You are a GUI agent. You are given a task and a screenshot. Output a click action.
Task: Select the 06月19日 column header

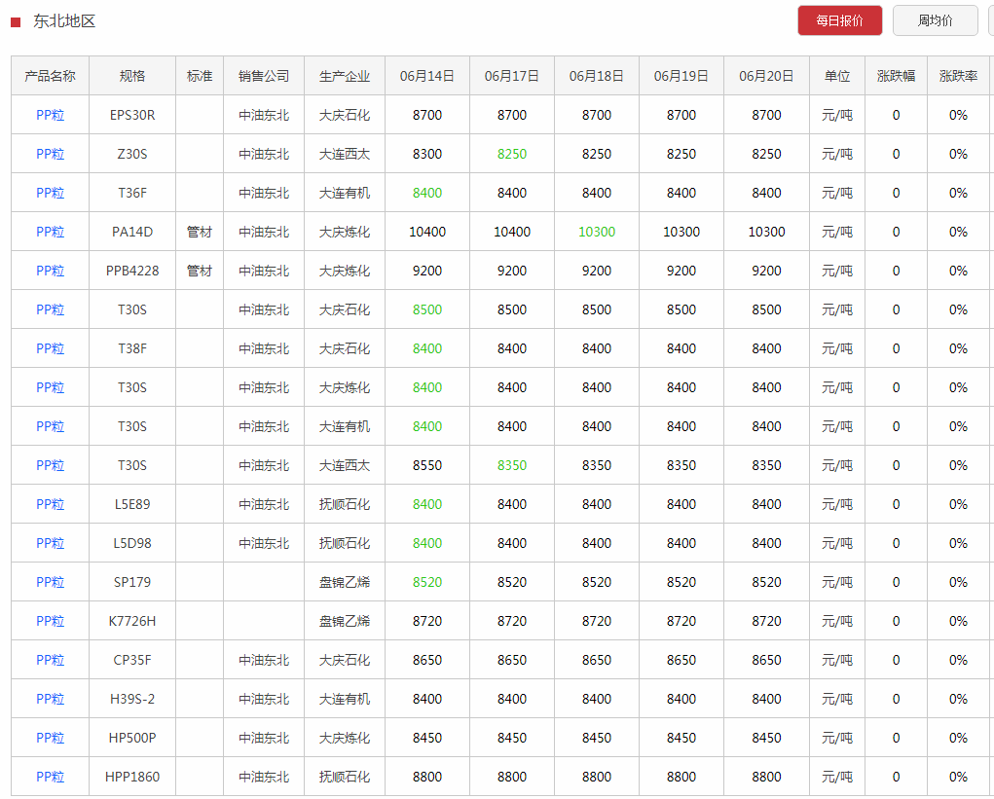(681, 76)
